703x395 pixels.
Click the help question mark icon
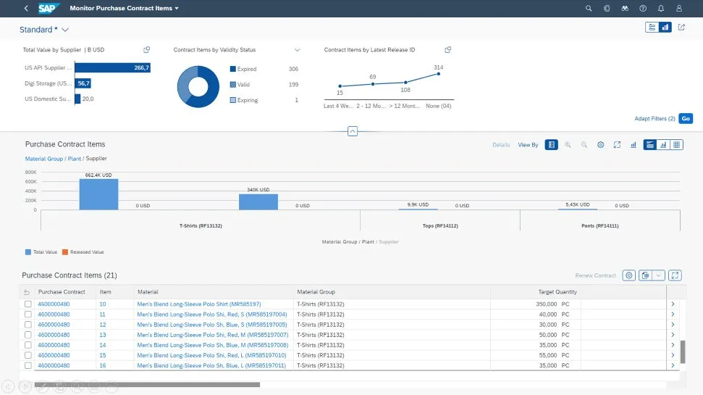(642, 9)
